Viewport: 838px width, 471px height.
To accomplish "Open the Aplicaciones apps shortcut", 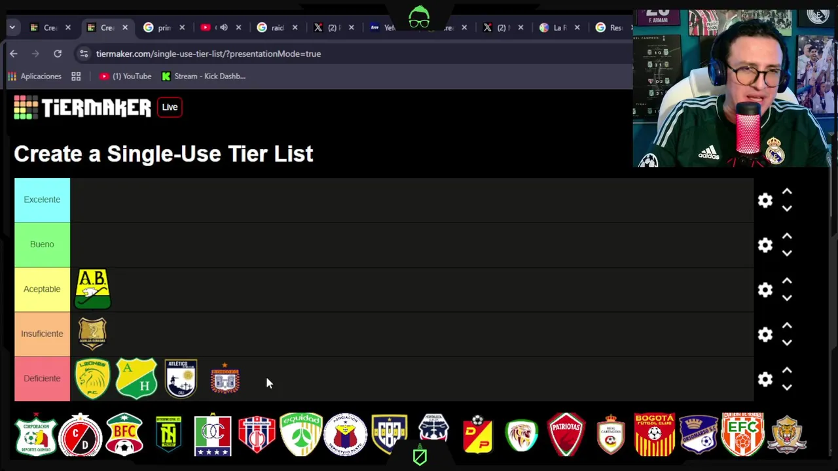I will [34, 77].
